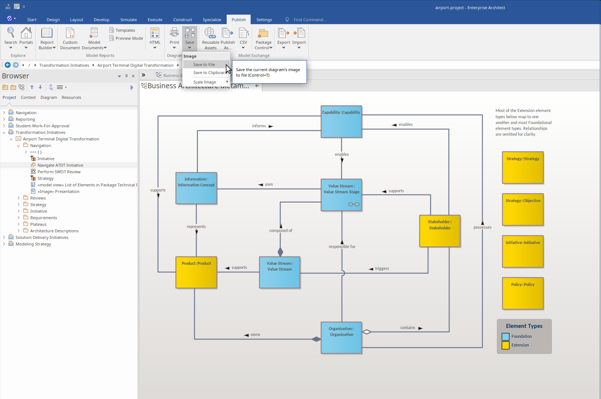Image resolution: width=601 pixels, height=399 pixels.
Task: Click the New Package icon in Browser toolbar
Action: click(x=5, y=87)
